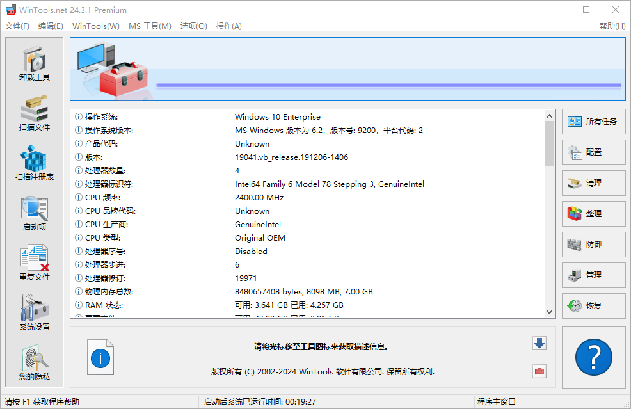Image resolution: width=631 pixels, height=409 pixels.
Task: Open the MS 工具(M) menu
Action: point(150,26)
